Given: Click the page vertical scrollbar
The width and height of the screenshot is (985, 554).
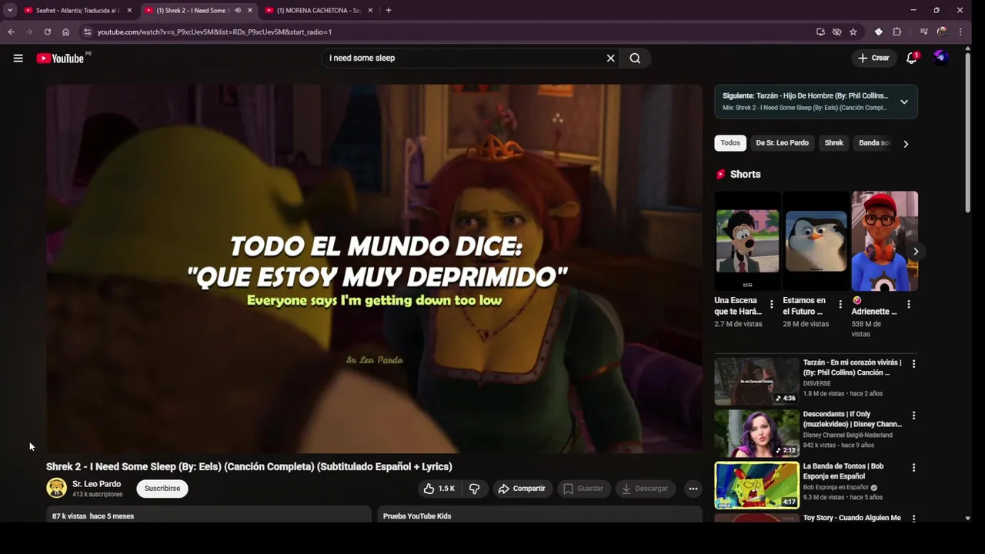Looking at the screenshot, I should tap(968, 131).
